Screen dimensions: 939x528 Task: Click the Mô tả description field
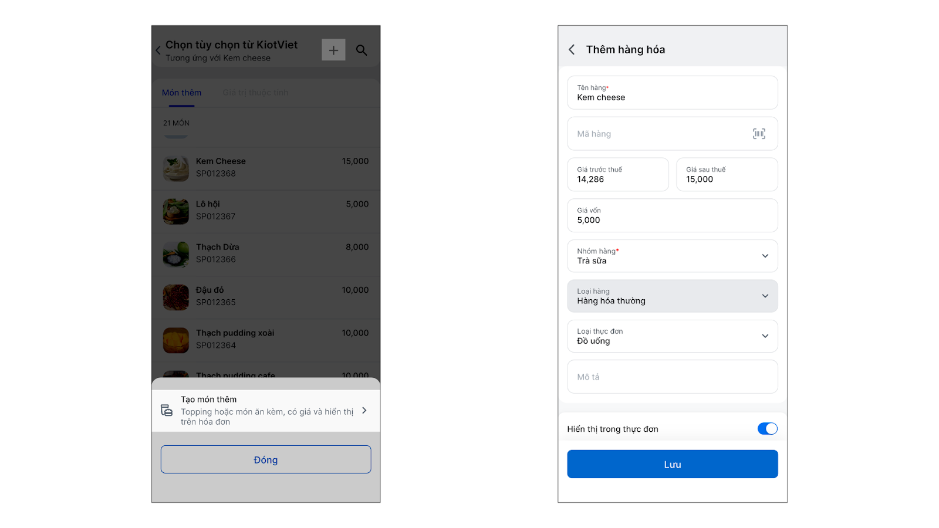[x=672, y=377]
